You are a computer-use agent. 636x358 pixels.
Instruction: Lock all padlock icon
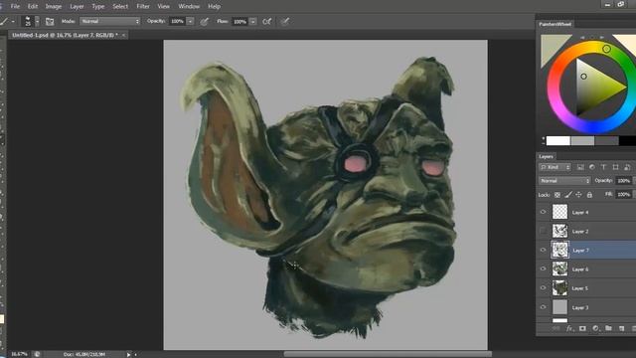(589, 195)
